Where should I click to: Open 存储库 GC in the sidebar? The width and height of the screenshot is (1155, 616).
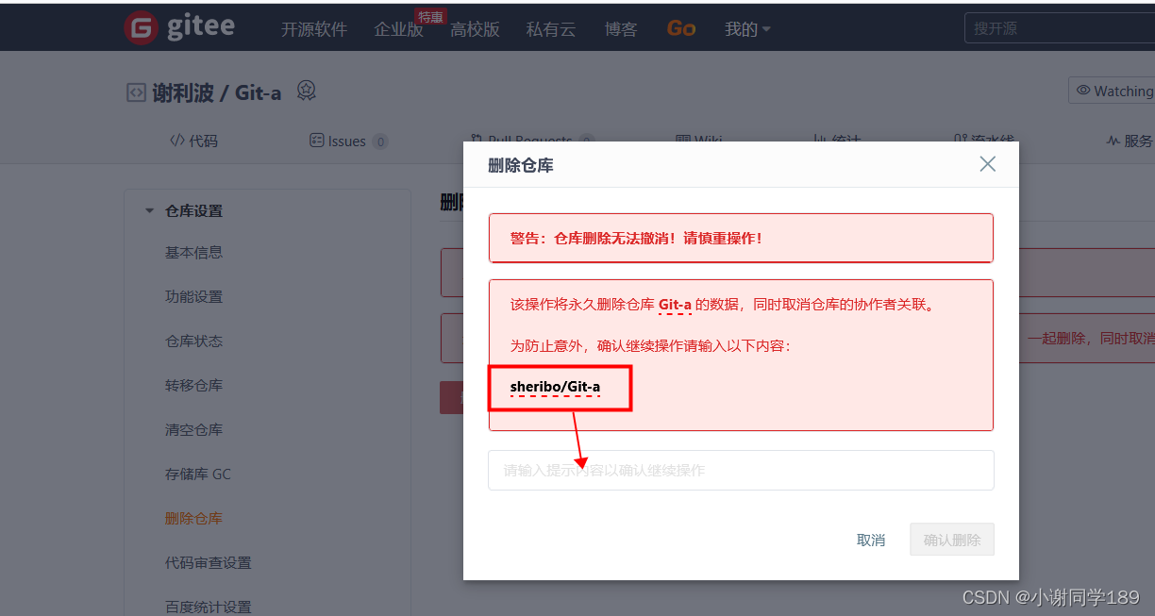click(x=198, y=474)
